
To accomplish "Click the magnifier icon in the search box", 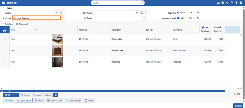I will (x=142, y=3).
